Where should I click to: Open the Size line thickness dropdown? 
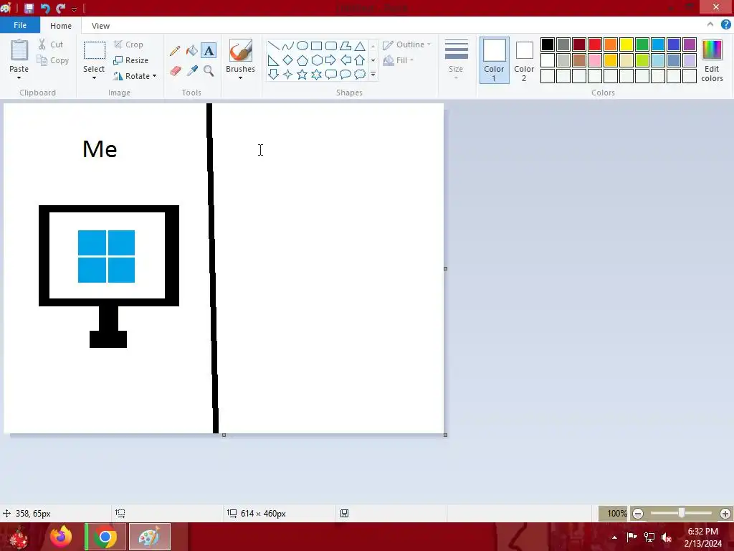point(456,59)
